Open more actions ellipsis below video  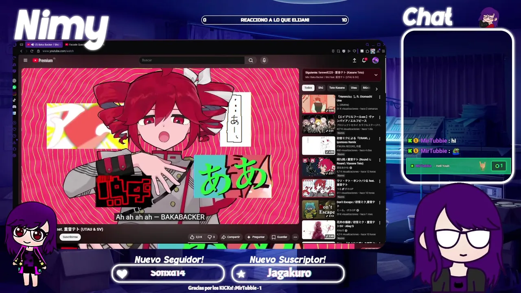pos(295,237)
